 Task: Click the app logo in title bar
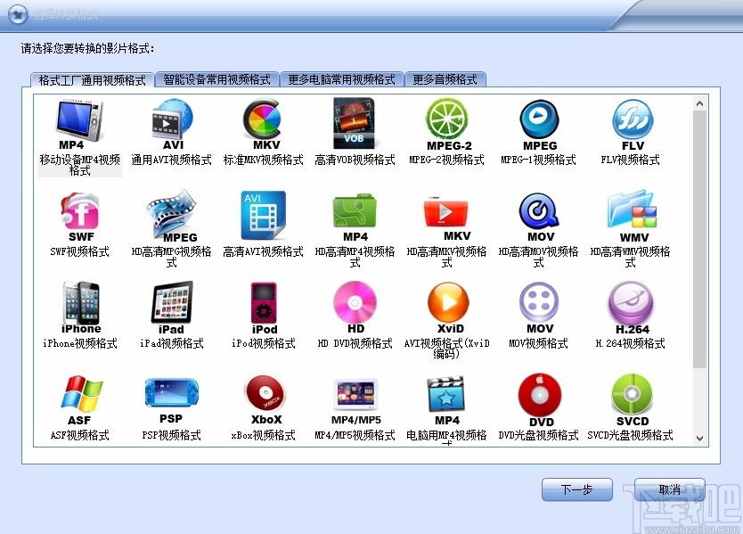coord(19,13)
